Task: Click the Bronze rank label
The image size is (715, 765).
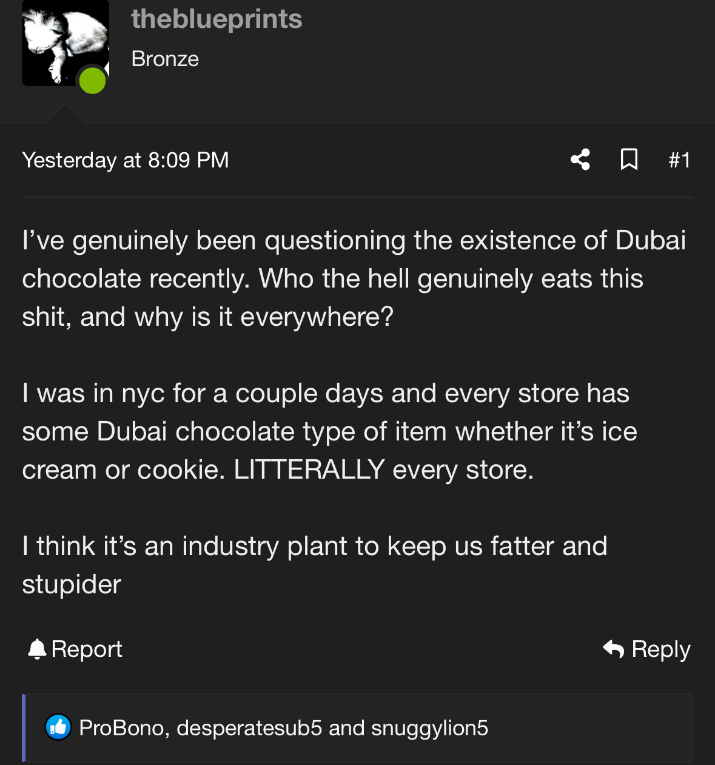Action: pos(165,59)
